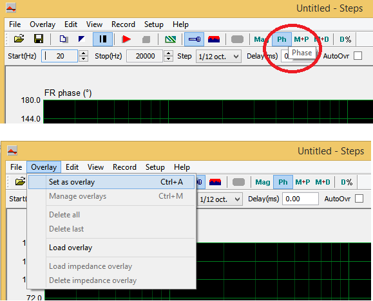The image size is (373, 301).
Task: Open the View menu in top window
Action: (95, 24)
